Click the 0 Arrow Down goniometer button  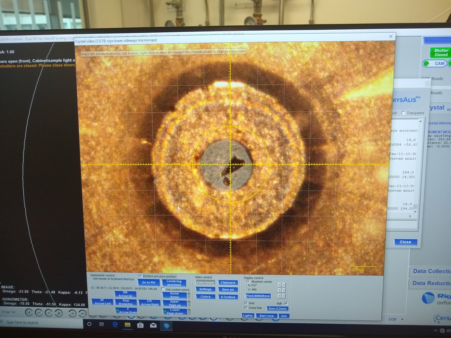coord(126,311)
